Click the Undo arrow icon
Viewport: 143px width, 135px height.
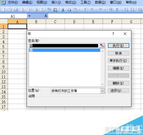tap(92, 10)
